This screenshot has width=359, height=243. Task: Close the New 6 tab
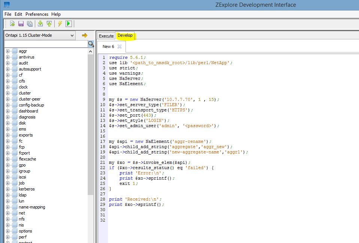pos(119,46)
